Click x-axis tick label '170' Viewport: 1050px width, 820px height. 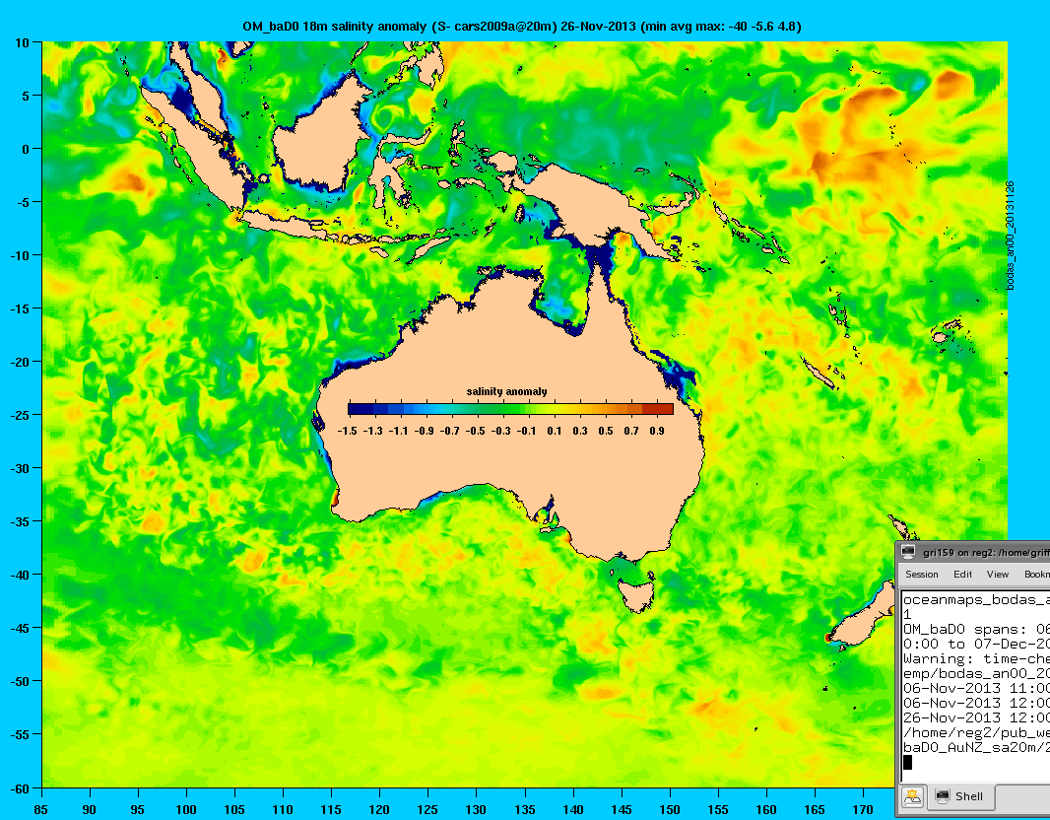pos(863,810)
